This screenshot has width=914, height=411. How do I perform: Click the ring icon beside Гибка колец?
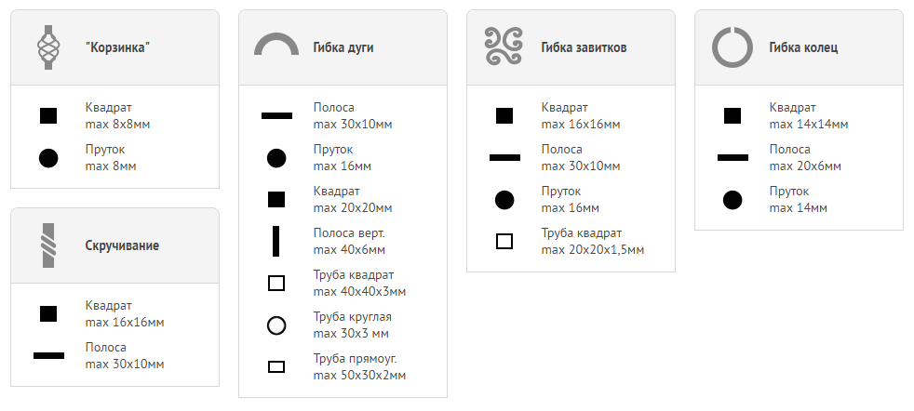click(733, 47)
